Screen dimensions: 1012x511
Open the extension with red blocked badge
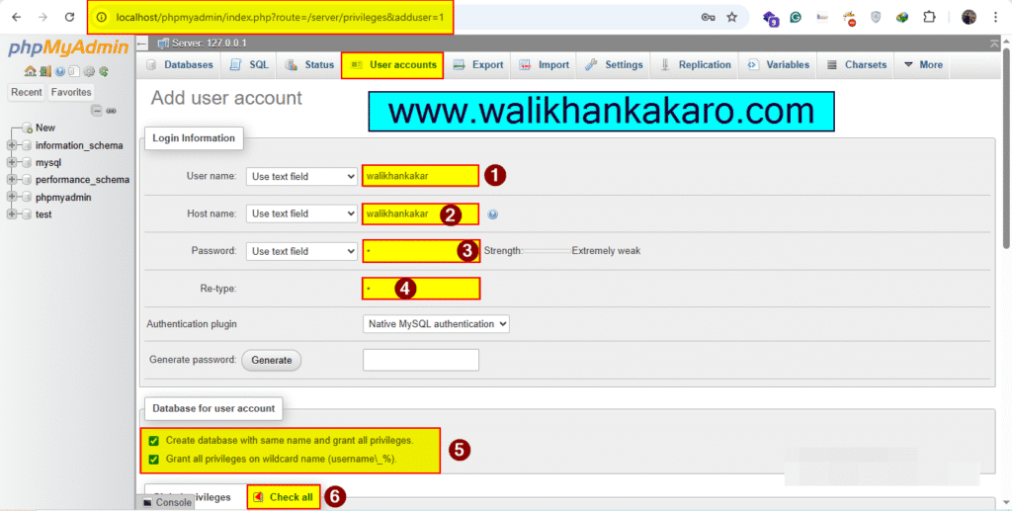tap(849, 18)
